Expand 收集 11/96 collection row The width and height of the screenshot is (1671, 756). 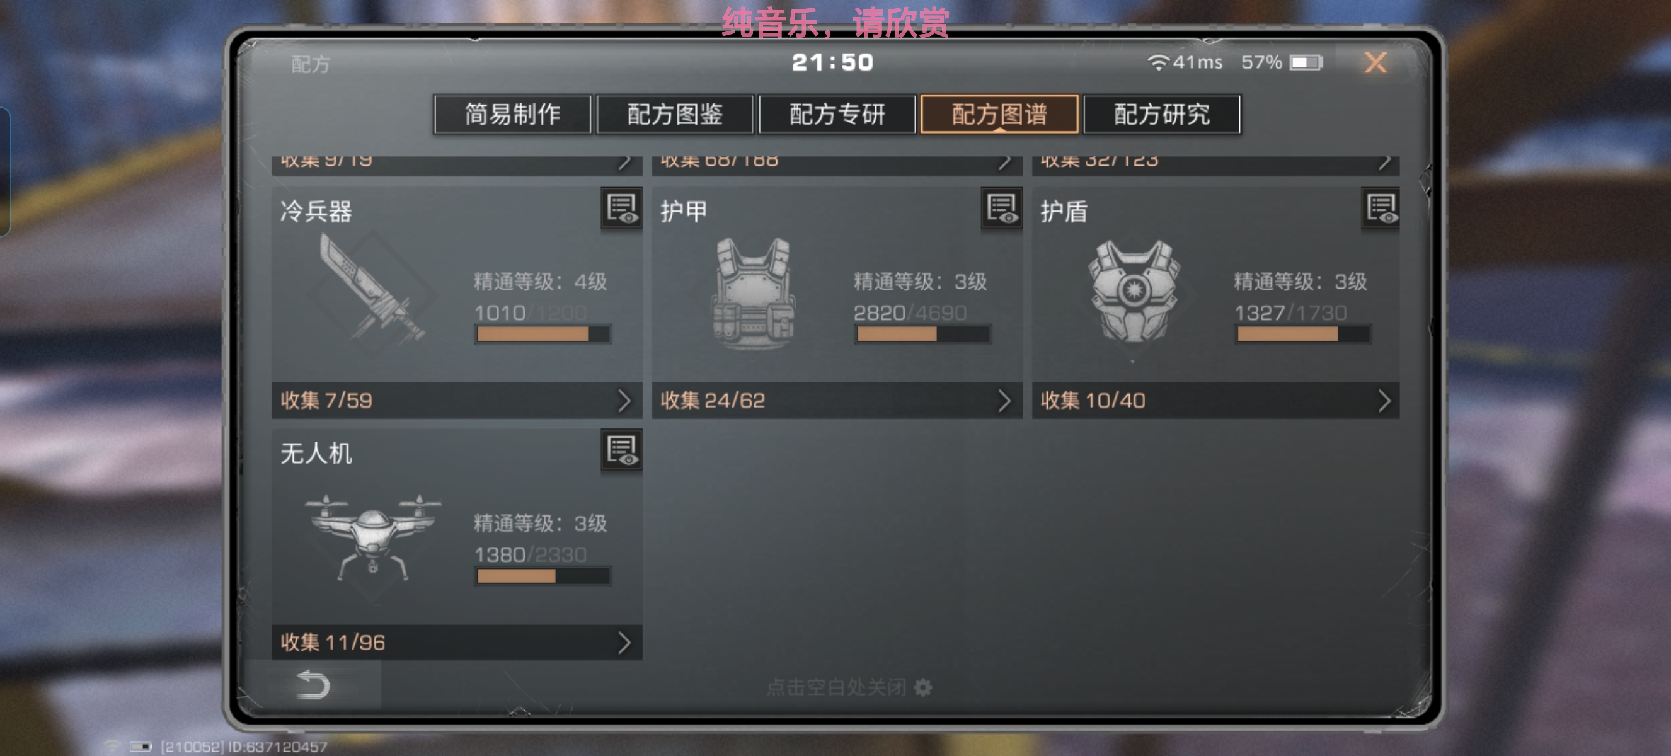[x=457, y=642]
